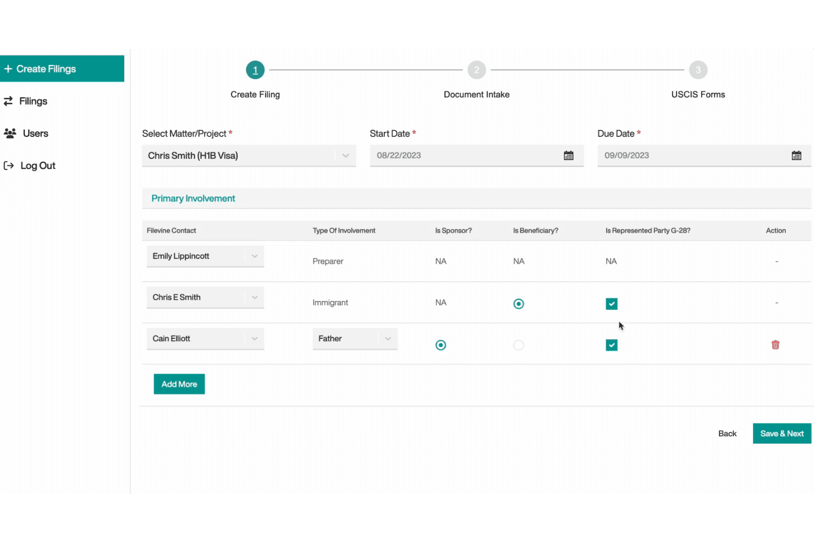
Task: Open the Emily Lippincott contact dropdown
Action: (x=205, y=256)
